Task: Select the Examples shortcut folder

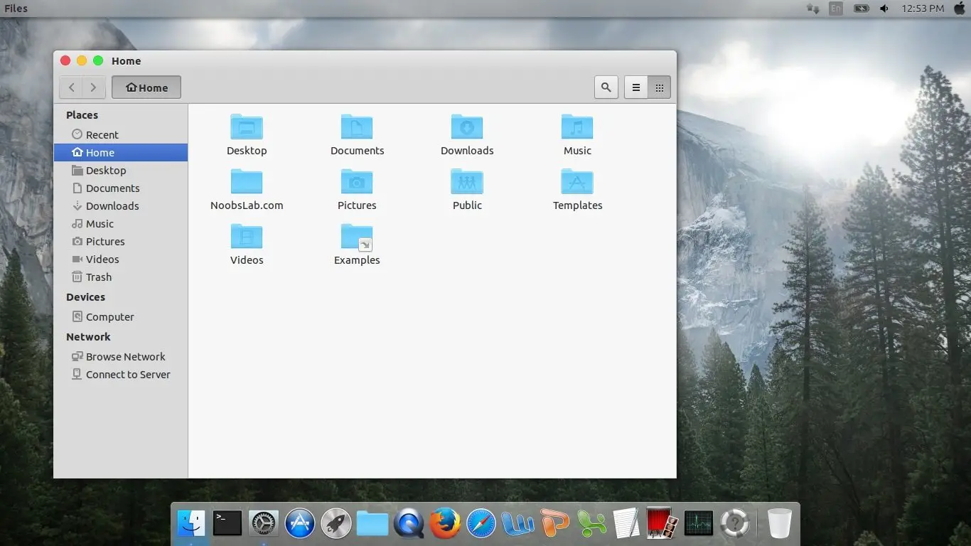Action: pyautogui.click(x=357, y=237)
